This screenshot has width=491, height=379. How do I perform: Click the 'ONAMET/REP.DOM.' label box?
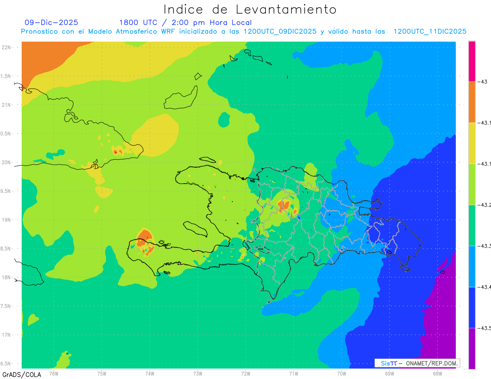[x=417, y=363]
